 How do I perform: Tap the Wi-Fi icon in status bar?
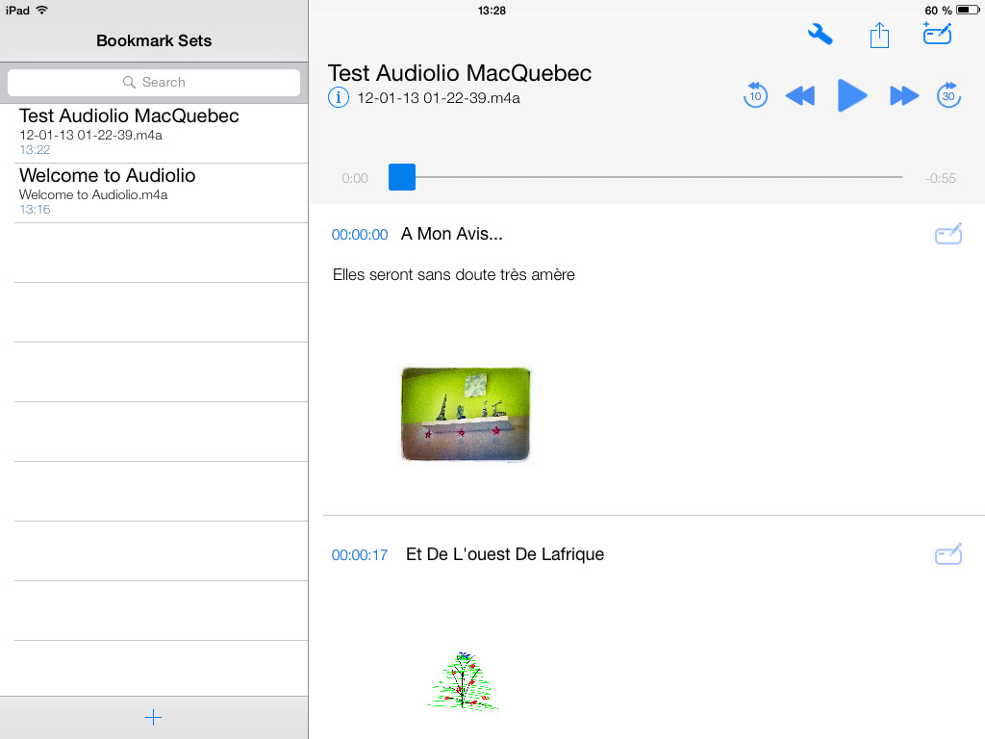[x=42, y=10]
